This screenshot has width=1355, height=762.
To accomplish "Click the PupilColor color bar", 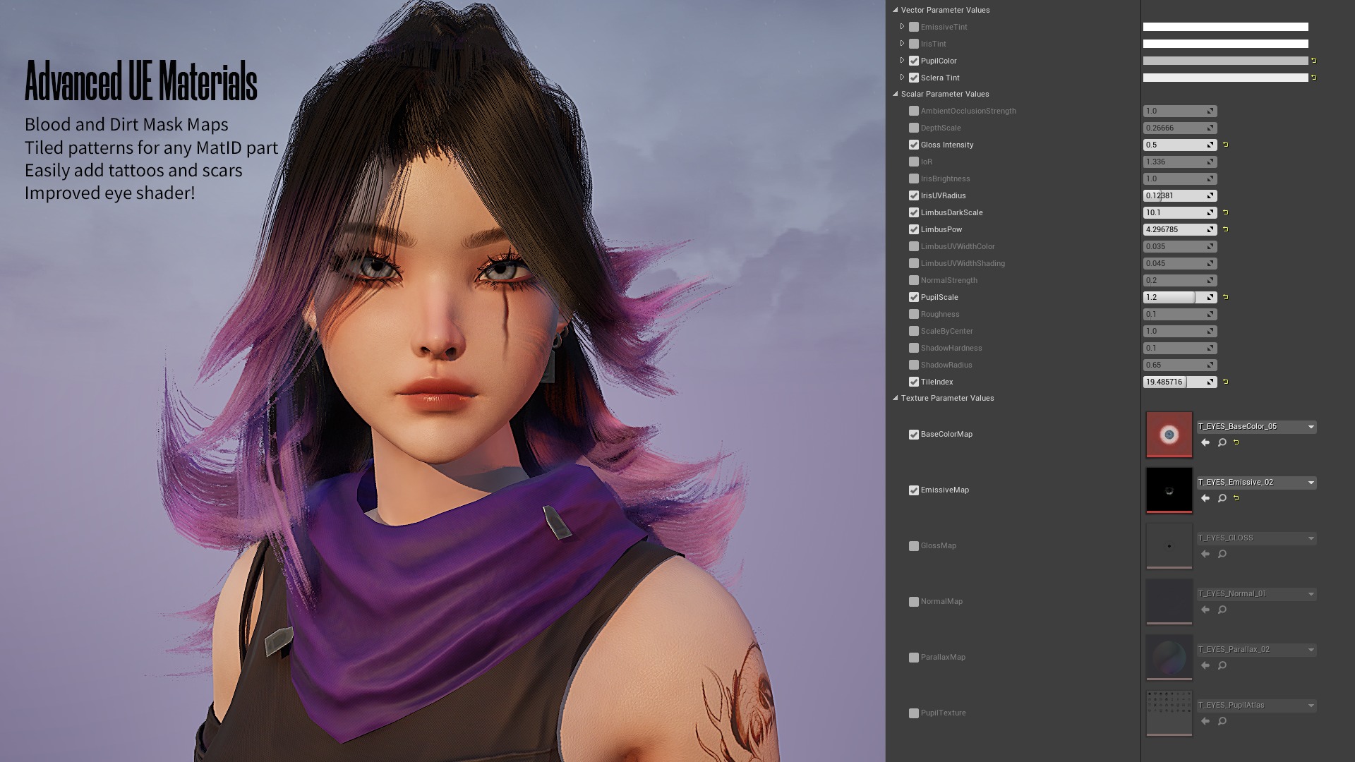I will [x=1225, y=61].
